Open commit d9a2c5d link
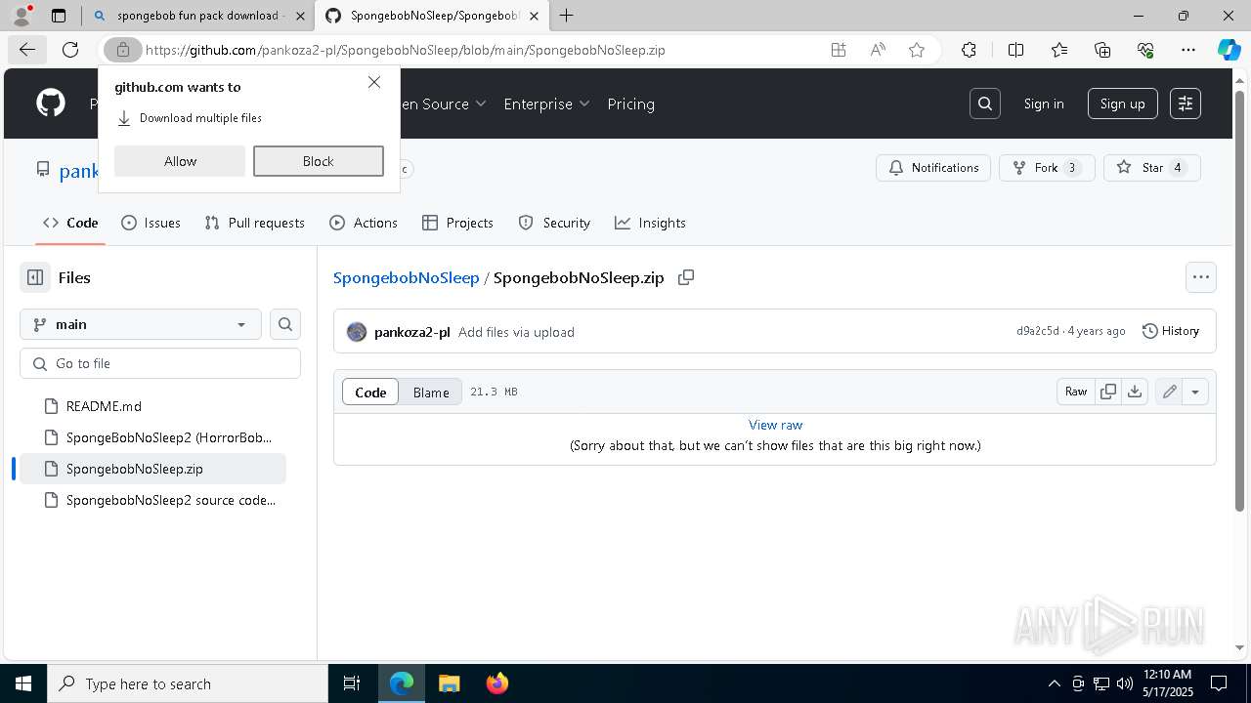Image resolution: width=1251 pixels, height=703 pixels. [1037, 331]
